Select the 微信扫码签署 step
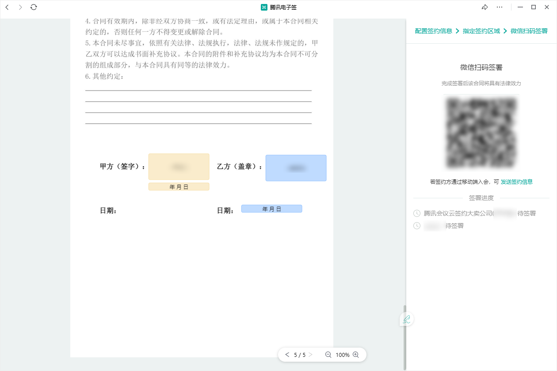The image size is (557, 371). point(529,31)
